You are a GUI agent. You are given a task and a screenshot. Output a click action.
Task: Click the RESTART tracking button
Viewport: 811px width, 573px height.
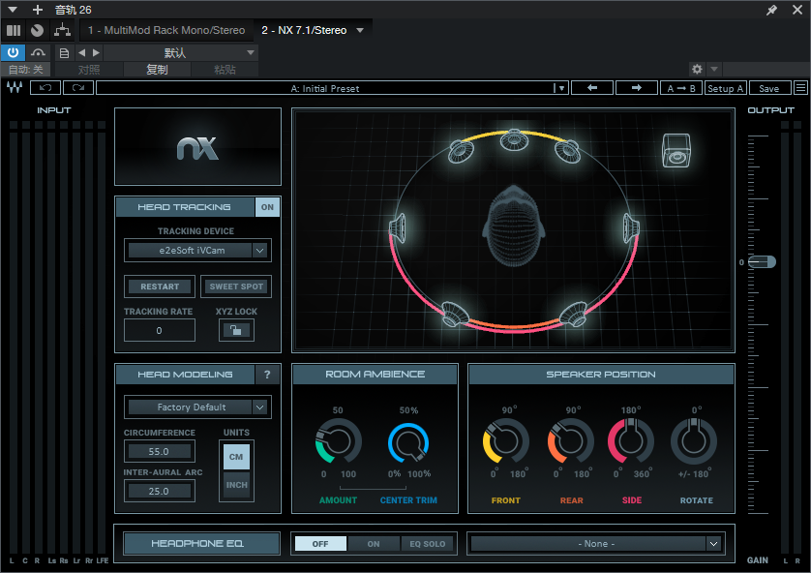[160, 286]
